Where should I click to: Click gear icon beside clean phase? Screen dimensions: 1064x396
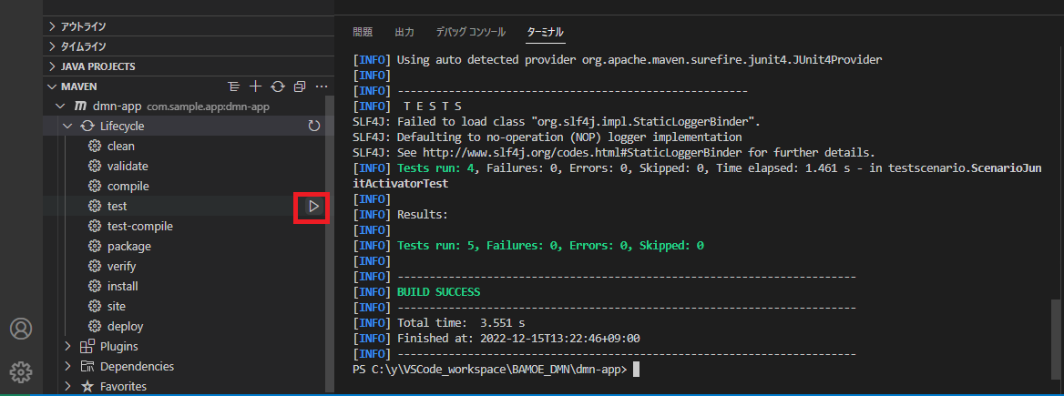point(95,147)
